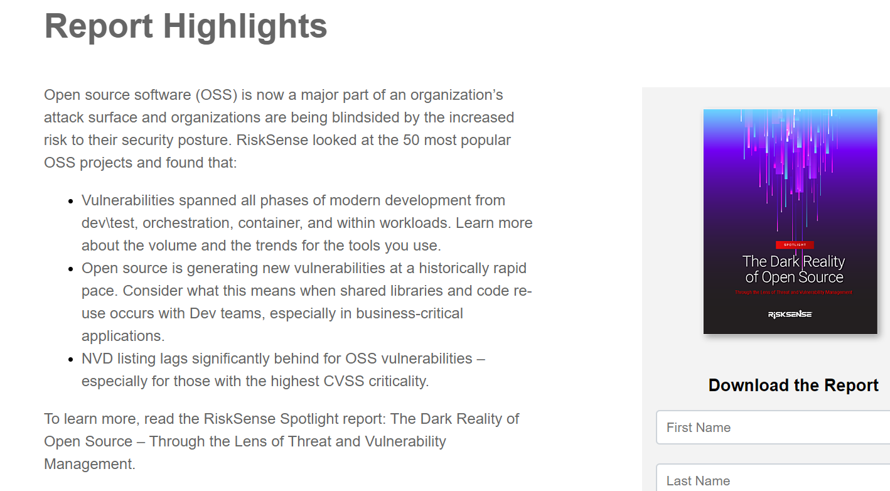This screenshot has width=890, height=491.
Task: Click the red subtitle text on the cover
Action: pyautogui.click(x=793, y=293)
